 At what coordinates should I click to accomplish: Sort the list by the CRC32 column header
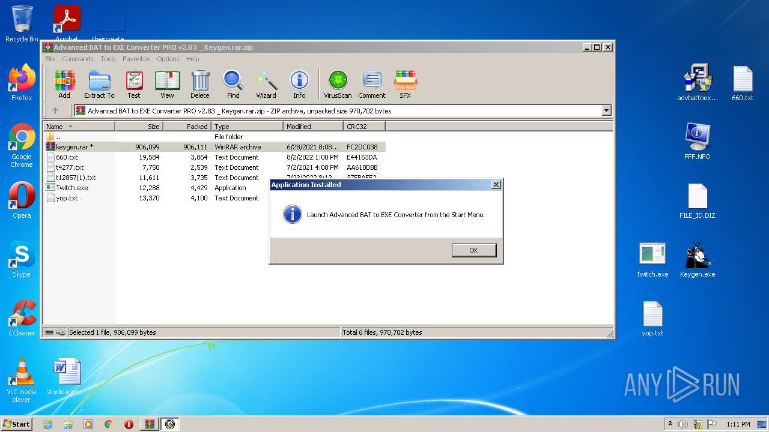coord(364,126)
